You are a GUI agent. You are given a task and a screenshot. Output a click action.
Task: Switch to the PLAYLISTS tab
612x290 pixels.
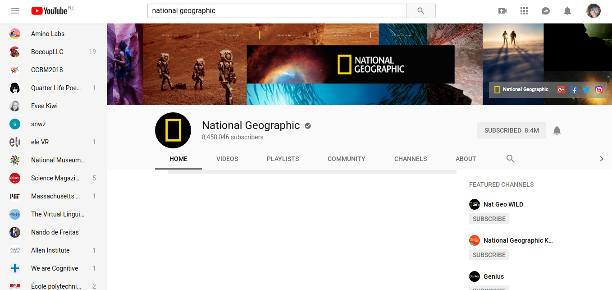click(283, 159)
